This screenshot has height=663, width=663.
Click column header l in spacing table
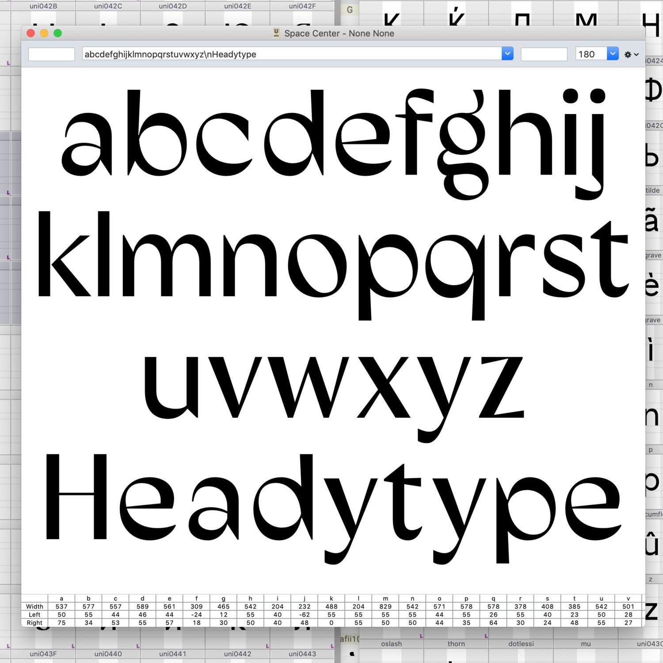(358, 598)
